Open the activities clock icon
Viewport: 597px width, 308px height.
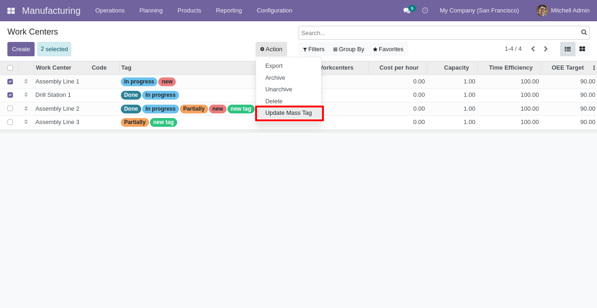point(425,11)
